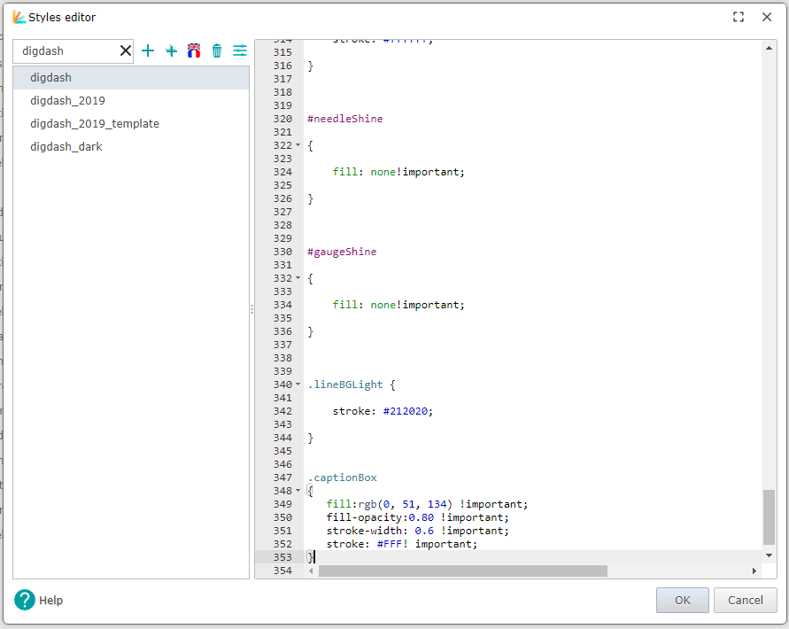Click the .lineBGLight selector text

pyautogui.click(x=345, y=384)
